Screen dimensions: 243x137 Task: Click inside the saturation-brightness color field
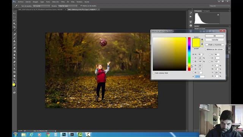coord(170,54)
